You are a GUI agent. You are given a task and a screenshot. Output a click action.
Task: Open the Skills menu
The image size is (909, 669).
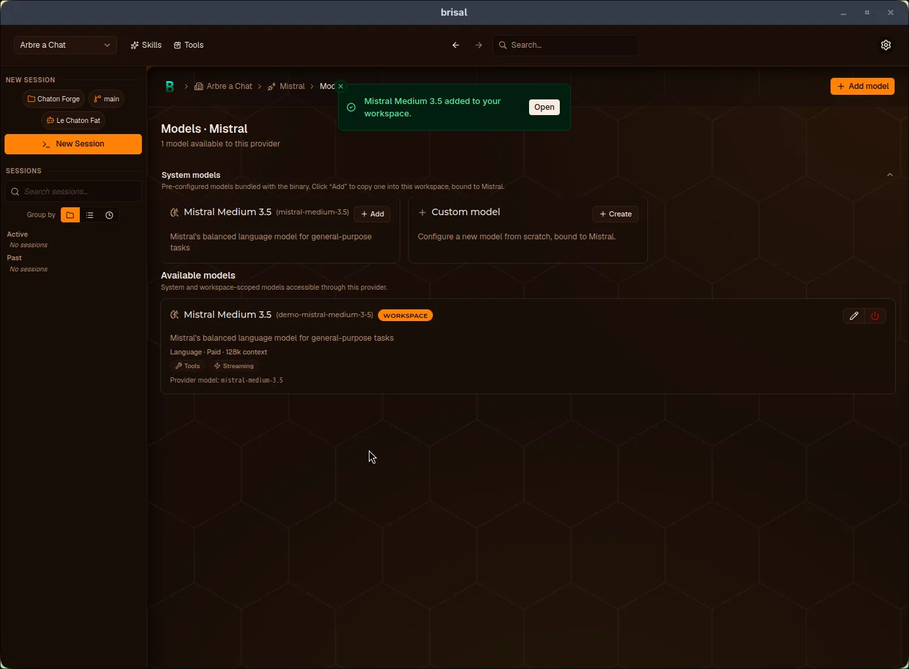[x=146, y=45]
